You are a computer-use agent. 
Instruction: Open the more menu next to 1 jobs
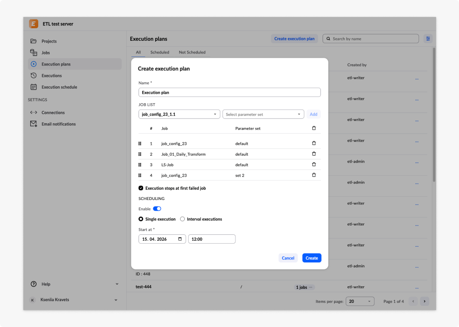point(311,287)
